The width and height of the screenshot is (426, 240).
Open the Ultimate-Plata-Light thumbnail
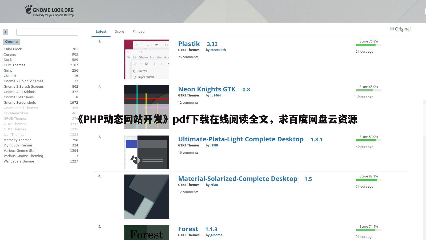(147, 152)
